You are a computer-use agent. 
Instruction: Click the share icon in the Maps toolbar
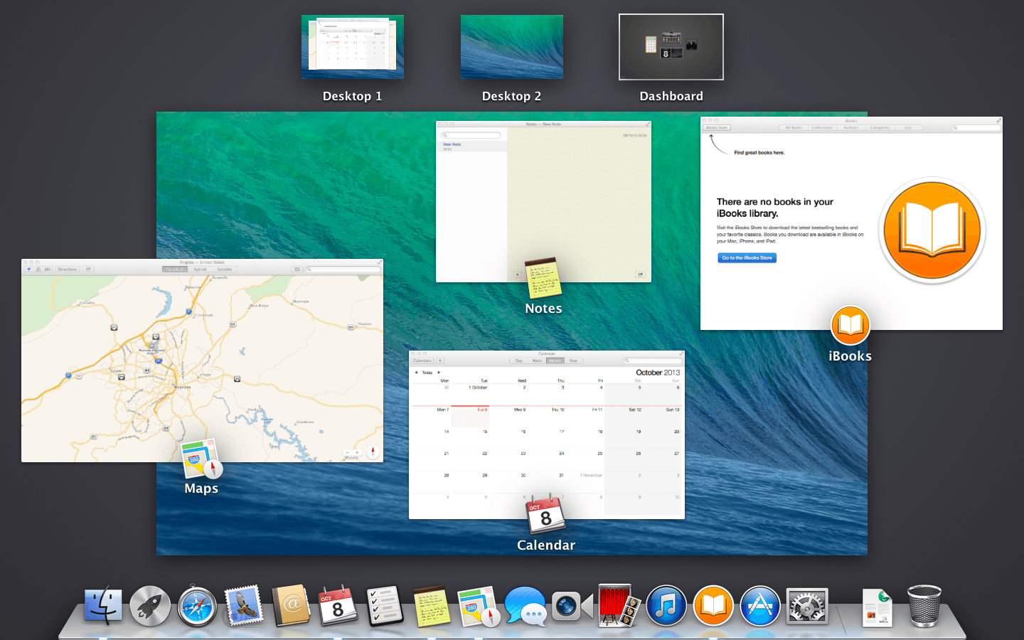[x=88, y=270]
